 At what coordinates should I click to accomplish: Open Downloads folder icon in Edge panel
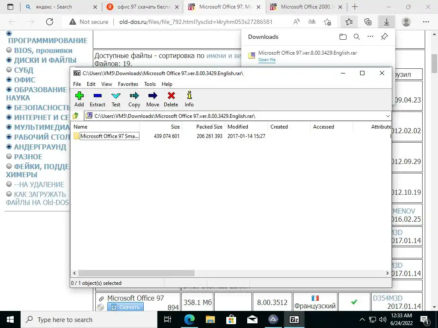pyautogui.click(x=343, y=37)
